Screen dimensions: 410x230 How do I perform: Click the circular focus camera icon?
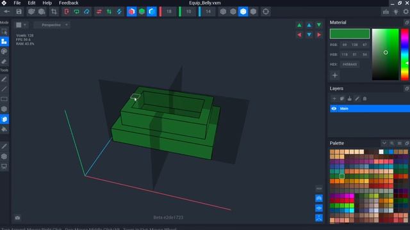pyautogui.click(x=266, y=11)
